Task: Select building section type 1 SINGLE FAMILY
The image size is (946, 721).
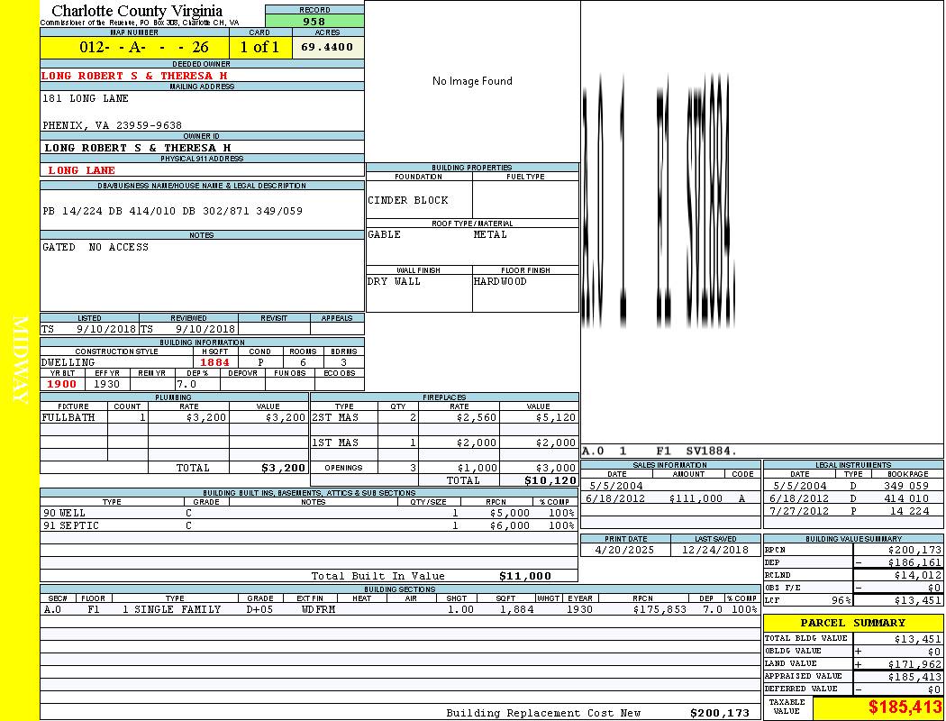Action: [172, 609]
